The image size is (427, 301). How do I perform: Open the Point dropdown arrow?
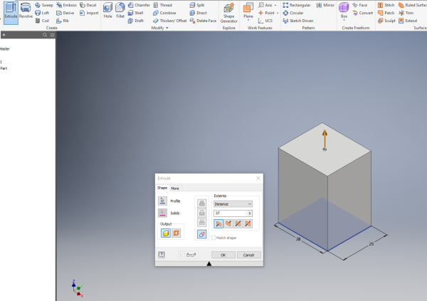coord(278,13)
